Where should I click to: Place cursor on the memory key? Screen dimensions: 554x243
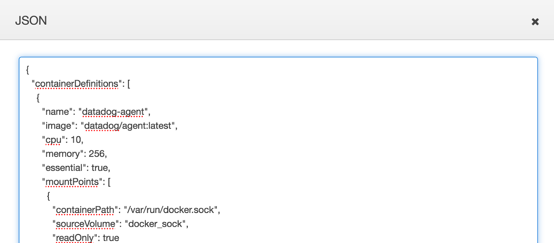62,154
